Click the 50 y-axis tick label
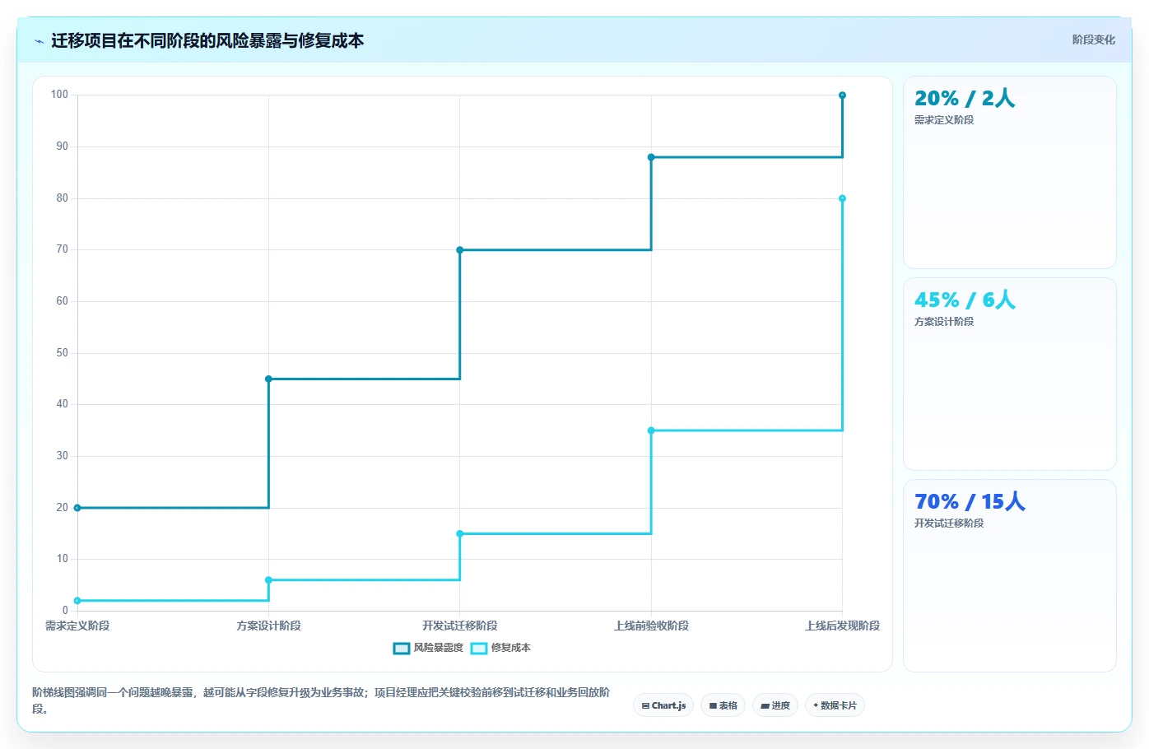 click(63, 353)
